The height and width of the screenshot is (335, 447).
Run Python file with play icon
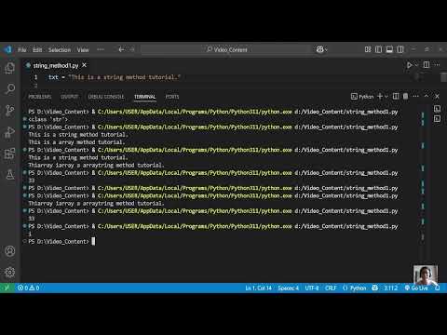(x=409, y=65)
